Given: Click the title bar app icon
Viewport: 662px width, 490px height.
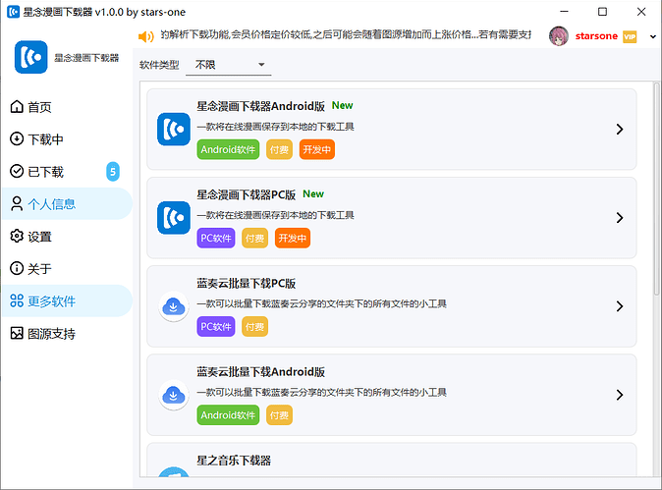Looking at the screenshot, I should [13, 12].
